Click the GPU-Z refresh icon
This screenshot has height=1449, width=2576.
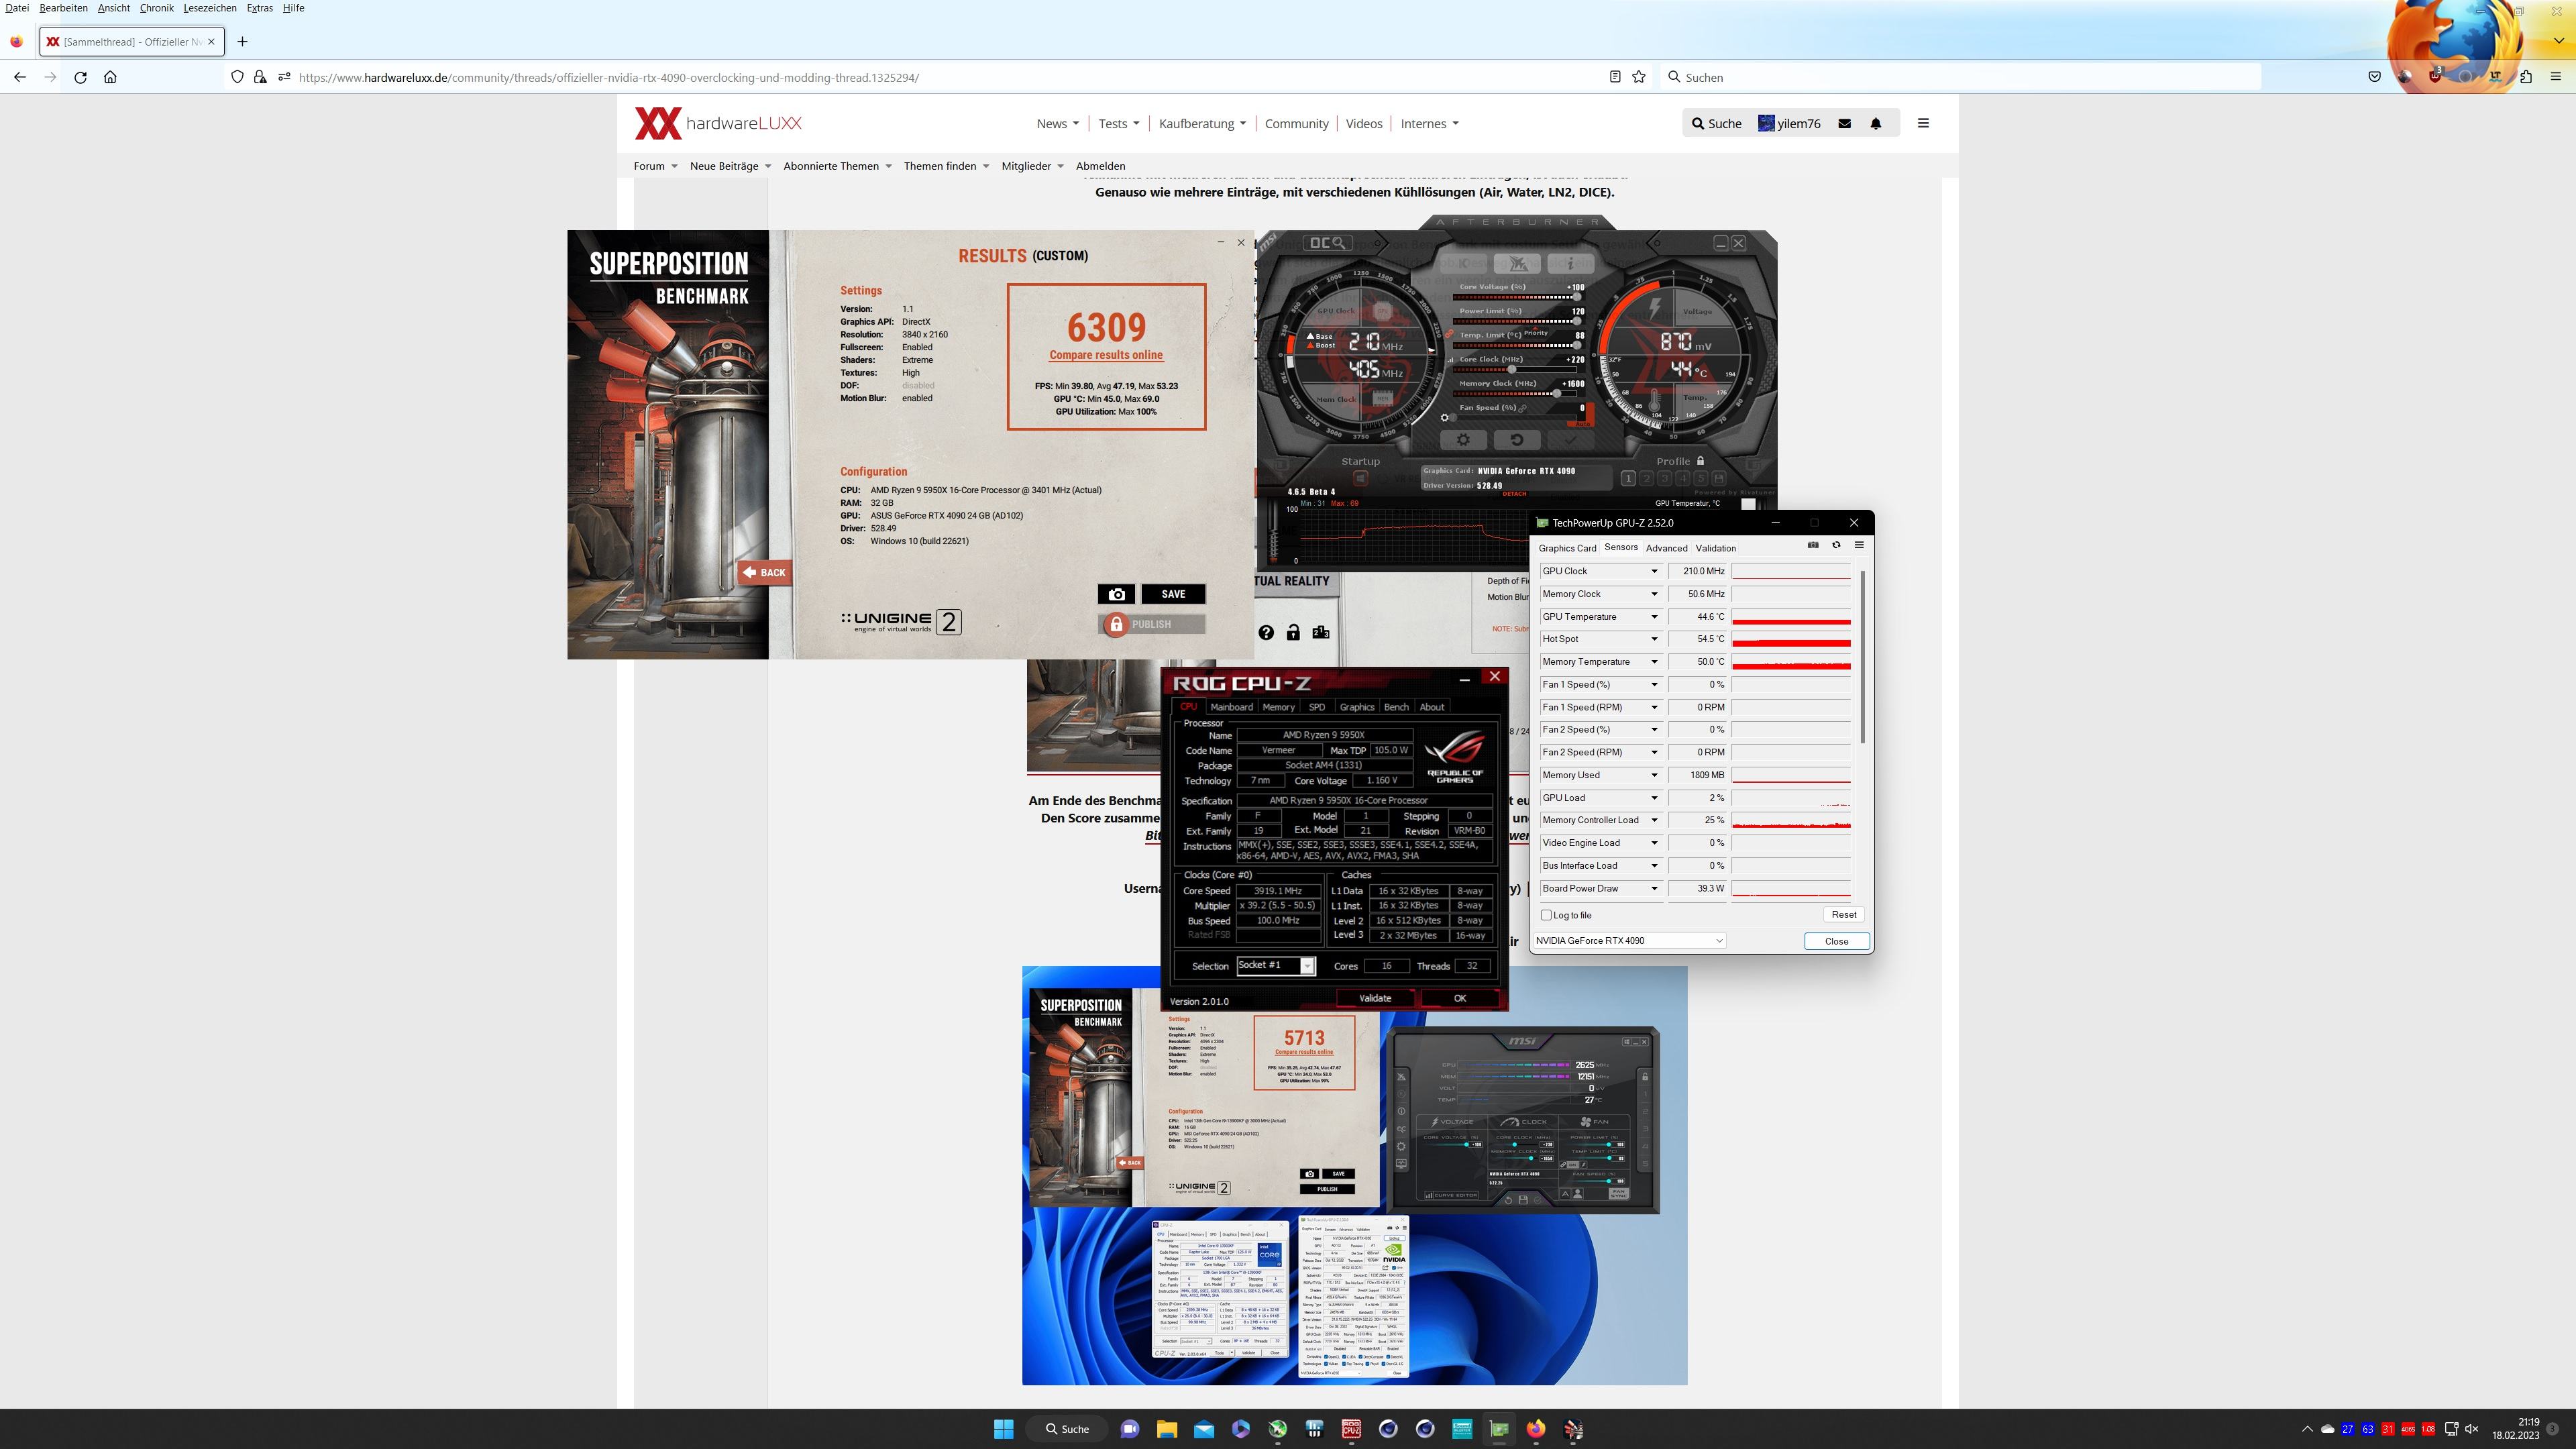click(1836, 545)
